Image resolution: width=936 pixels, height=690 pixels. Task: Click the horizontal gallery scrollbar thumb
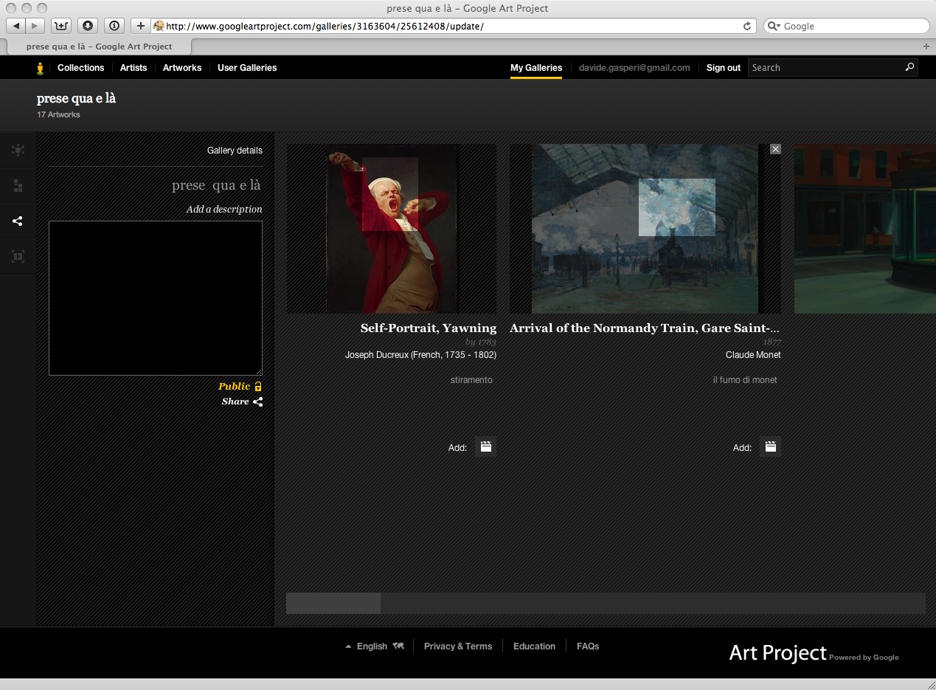tap(333, 603)
